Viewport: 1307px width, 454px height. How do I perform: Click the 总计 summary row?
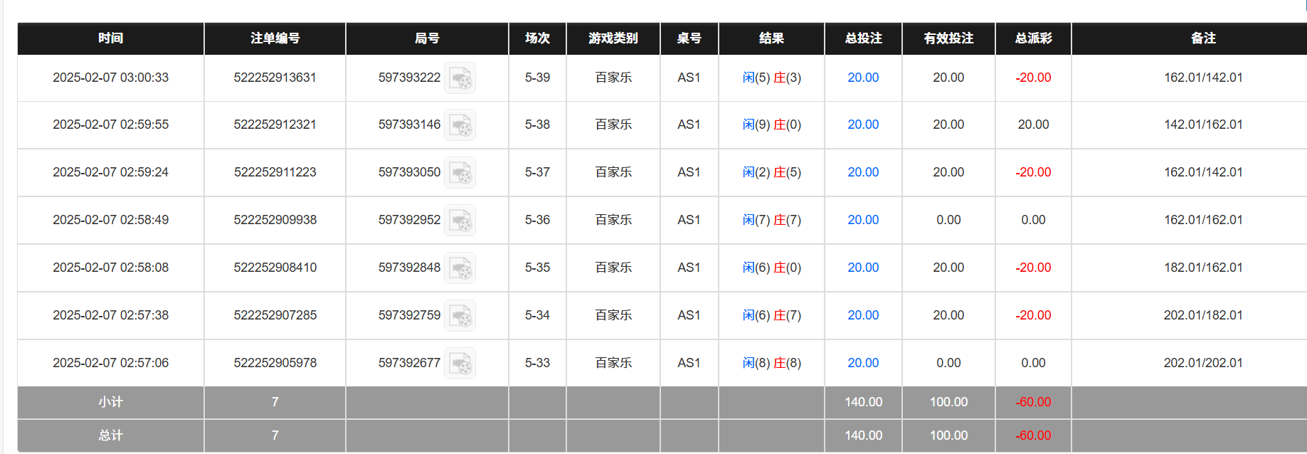pos(110,435)
